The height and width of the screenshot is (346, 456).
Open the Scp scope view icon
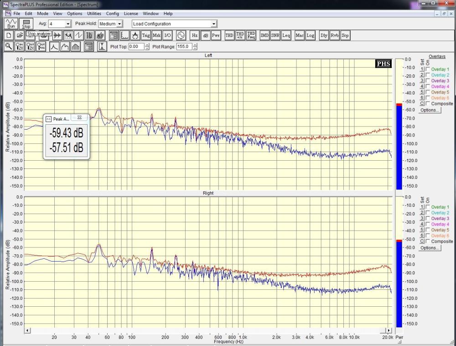coord(345,35)
